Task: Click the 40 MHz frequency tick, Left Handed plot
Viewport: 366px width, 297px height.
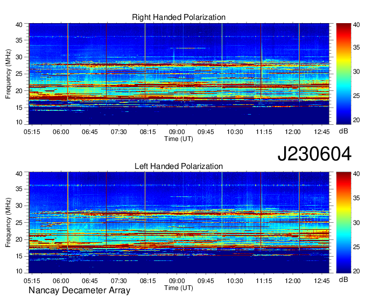Action: click(x=19, y=174)
